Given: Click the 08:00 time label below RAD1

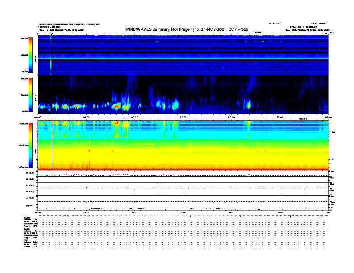Looking at the screenshot, I should [135, 117].
